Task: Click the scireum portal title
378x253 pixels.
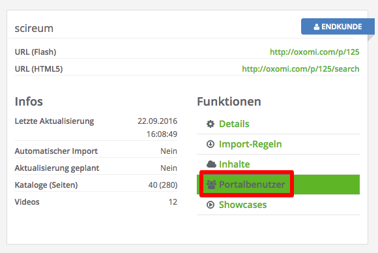Action: [34, 28]
